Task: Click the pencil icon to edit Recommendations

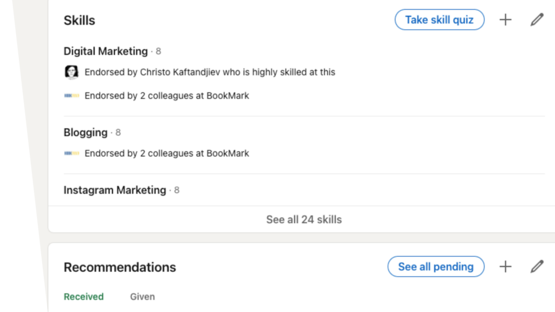Action: 537,266
